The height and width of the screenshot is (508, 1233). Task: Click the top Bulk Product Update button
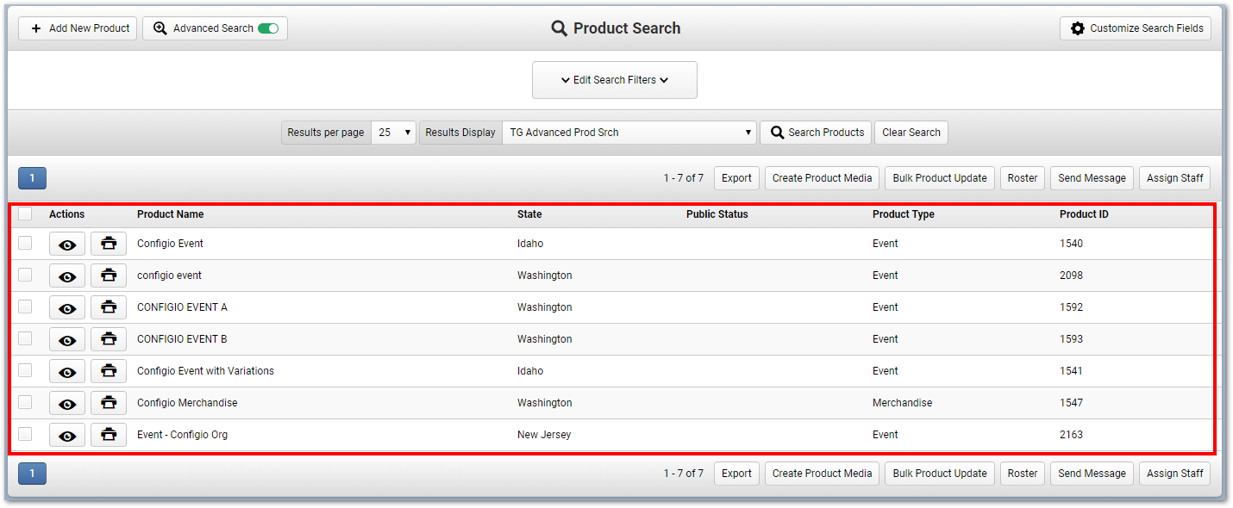coord(940,178)
